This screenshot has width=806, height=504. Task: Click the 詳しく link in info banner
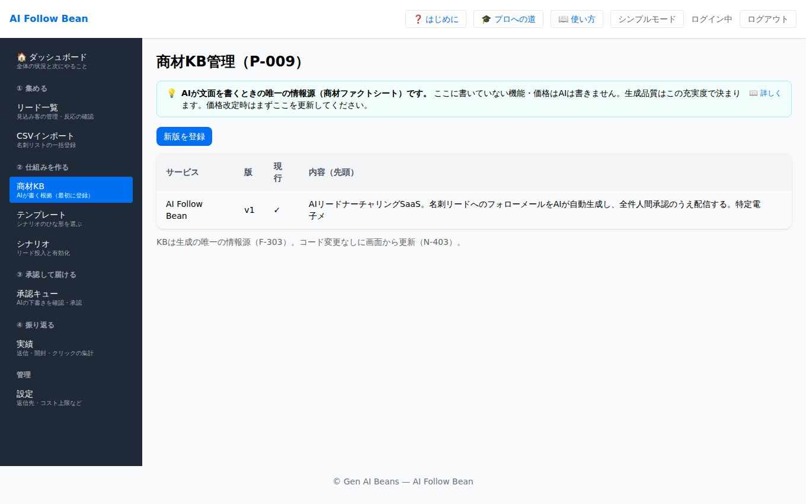coord(765,93)
